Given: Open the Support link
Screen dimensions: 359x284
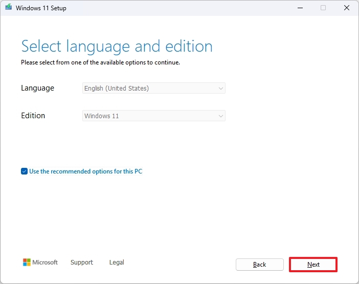Looking at the screenshot, I should (82, 263).
